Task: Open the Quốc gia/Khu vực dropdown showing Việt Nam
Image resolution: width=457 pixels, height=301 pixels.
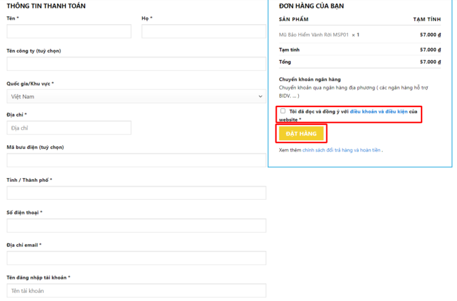Action: [x=136, y=96]
